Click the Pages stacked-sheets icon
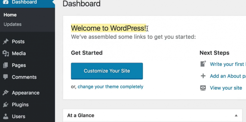This screenshot has height=122, width=246. point(5,65)
